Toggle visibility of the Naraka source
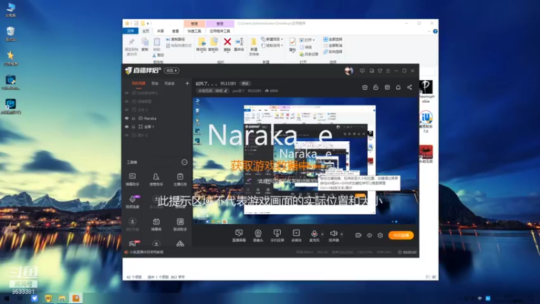The image size is (540, 304). 127,118
